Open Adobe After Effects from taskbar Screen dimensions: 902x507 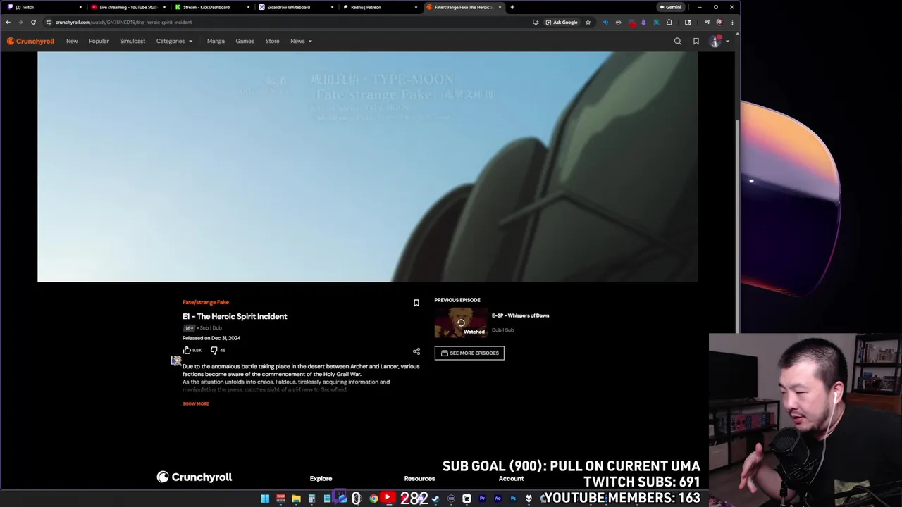498,499
